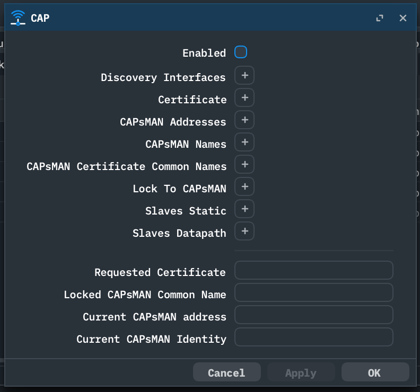
Task: Click the Current CAPsMAN address field
Action: tap(314, 315)
